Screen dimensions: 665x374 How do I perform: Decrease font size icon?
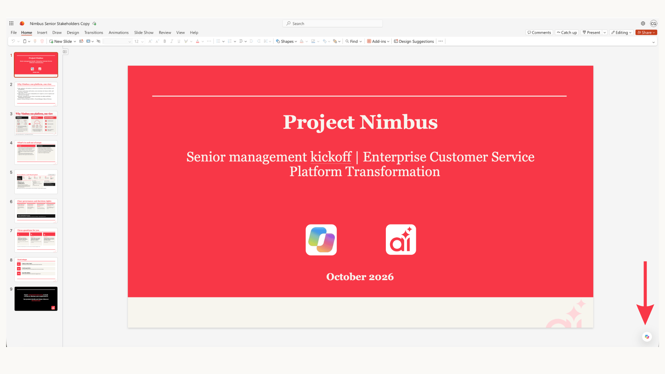(157, 41)
